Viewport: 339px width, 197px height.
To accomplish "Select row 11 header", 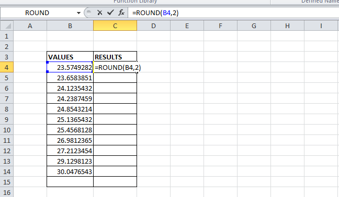I will point(7,140).
